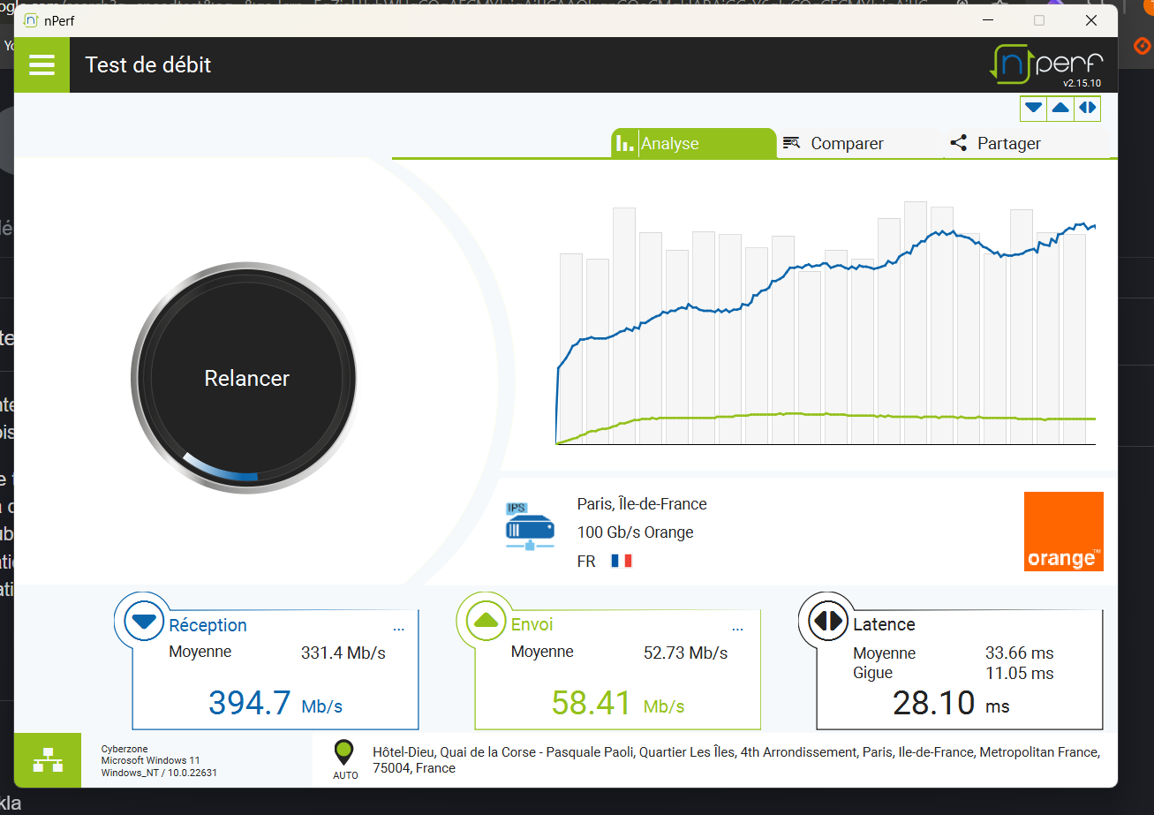Click the nPerf title bar app icon
Screen dimensions: 1154x815
coord(32,20)
